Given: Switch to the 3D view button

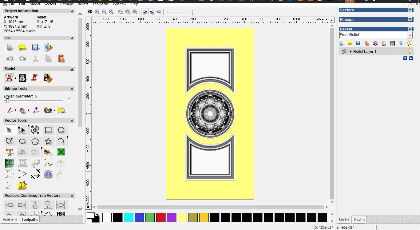Looking at the screenshot, I should pos(90,12).
